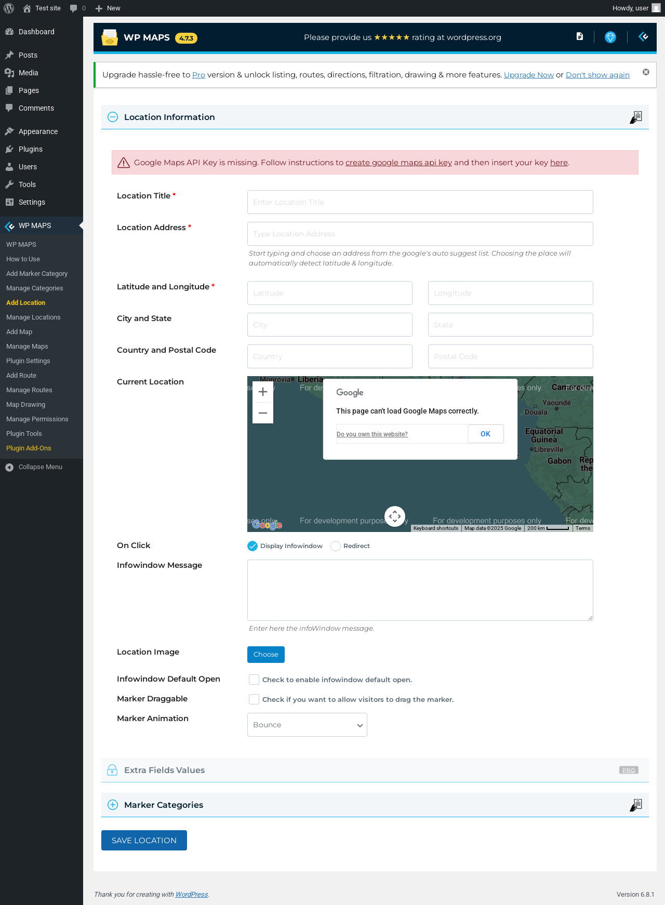This screenshot has height=905, width=665.
Task: Click the Plugins sidebar icon
Action: pyautogui.click(x=9, y=149)
